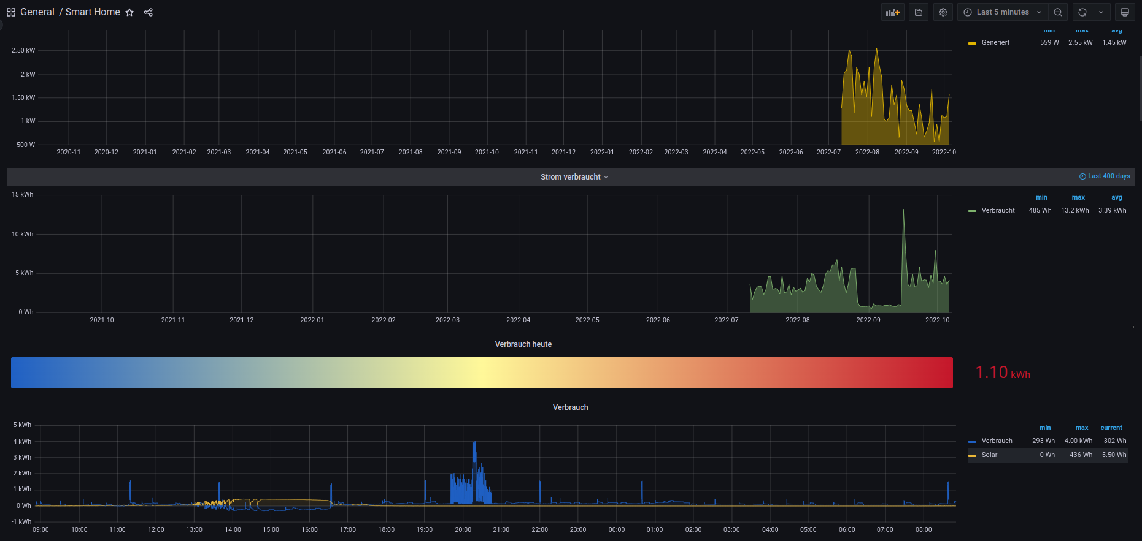1142x541 pixels.
Task: Click the Add panel icon
Action: (892, 12)
